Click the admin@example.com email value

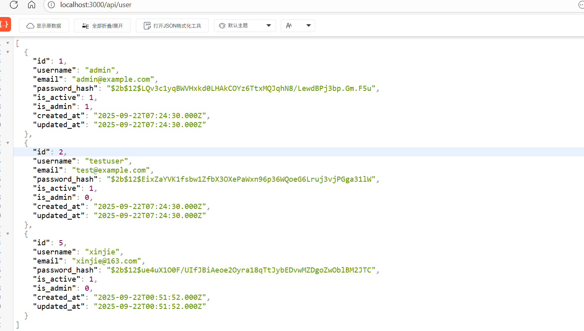point(113,79)
